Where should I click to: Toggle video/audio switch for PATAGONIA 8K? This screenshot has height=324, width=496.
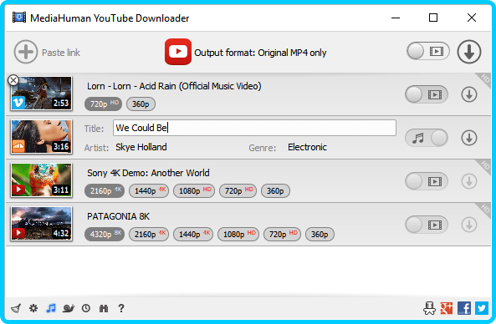pyautogui.click(x=427, y=225)
